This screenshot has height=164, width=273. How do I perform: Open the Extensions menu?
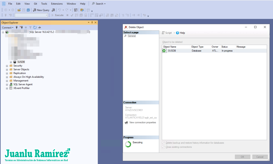pos(57,4)
